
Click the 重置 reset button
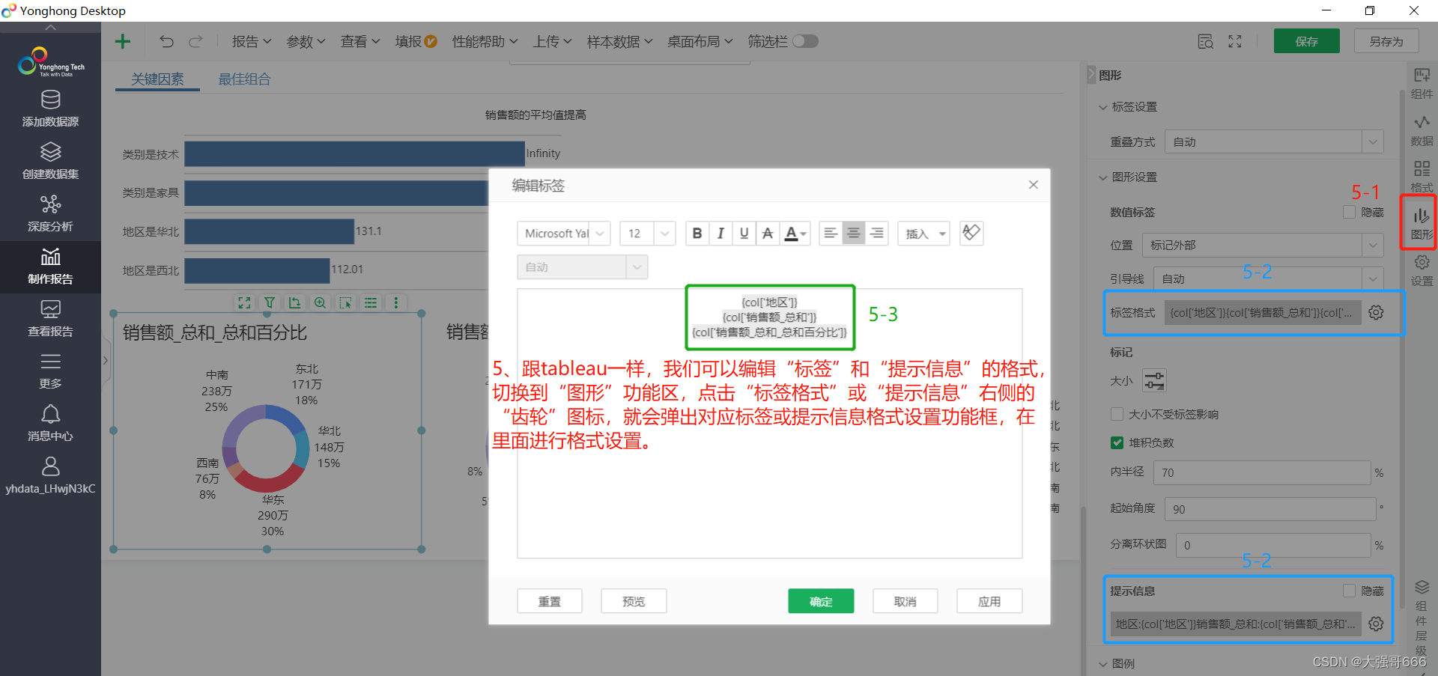(550, 601)
